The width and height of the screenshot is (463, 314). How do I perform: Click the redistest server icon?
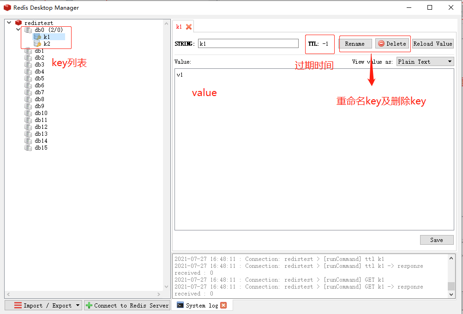[x=18, y=23]
